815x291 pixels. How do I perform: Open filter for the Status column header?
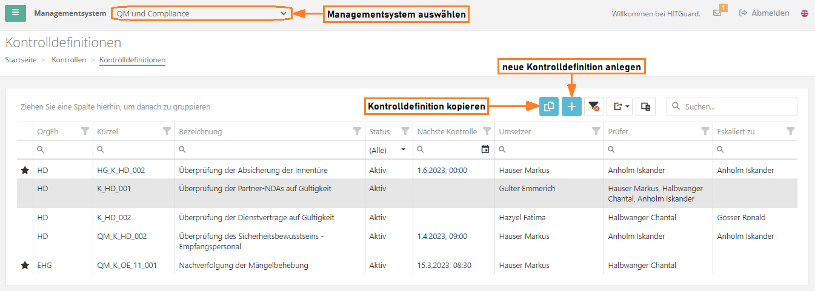click(x=405, y=131)
